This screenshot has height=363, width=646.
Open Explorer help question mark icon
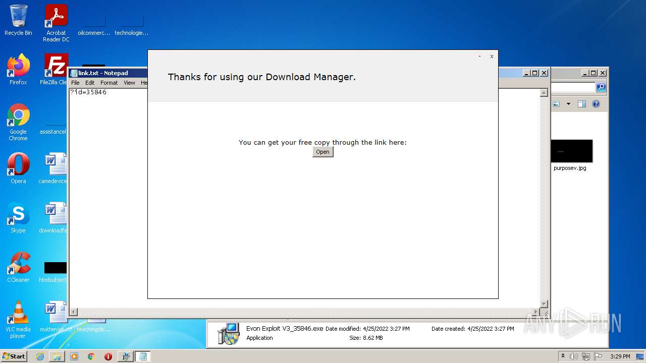click(x=596, y=104)
